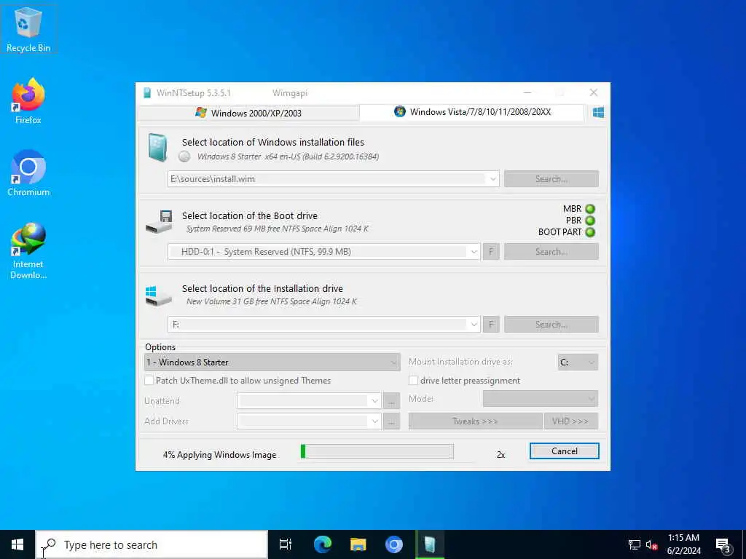This screenshot has height=559, width=746.
Task: Click the taskbar search box
Action: point(152,544)
